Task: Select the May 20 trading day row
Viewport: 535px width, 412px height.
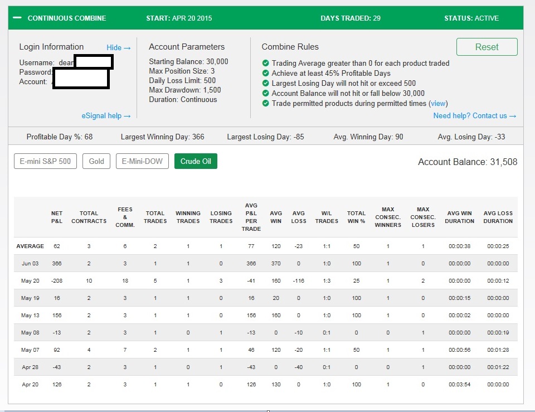Action: [x=30, y=281]
